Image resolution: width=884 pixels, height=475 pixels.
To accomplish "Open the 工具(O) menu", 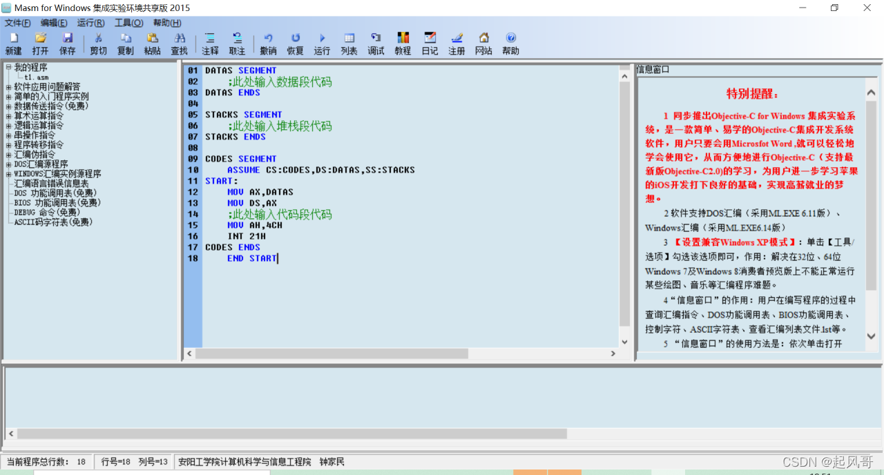I will [128, 23].
